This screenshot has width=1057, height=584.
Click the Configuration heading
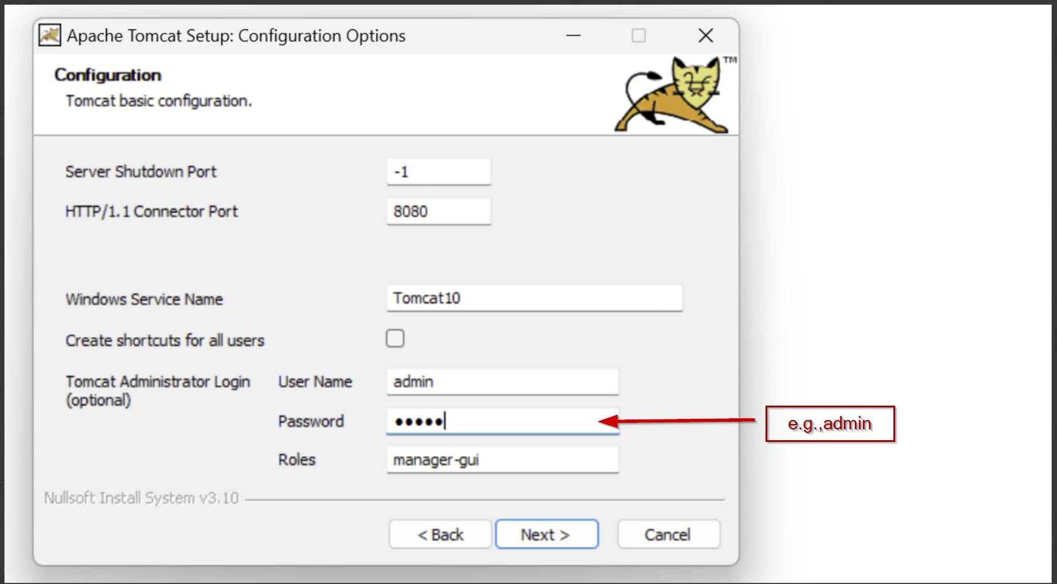click(x=107, y=74)
